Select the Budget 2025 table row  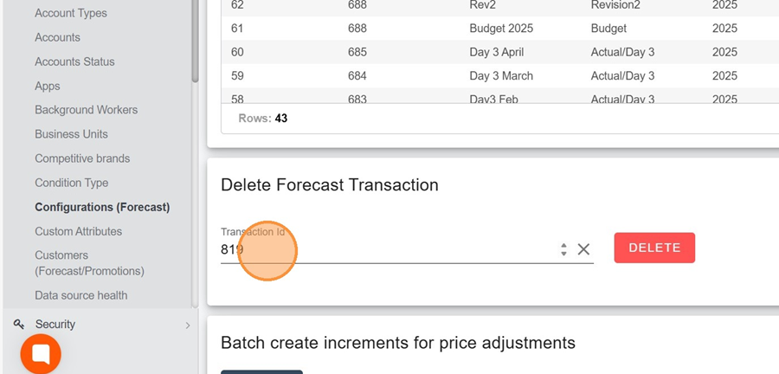501,28
